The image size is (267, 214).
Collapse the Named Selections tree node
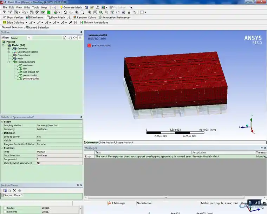pyautogui.click(x=8, y=62)
